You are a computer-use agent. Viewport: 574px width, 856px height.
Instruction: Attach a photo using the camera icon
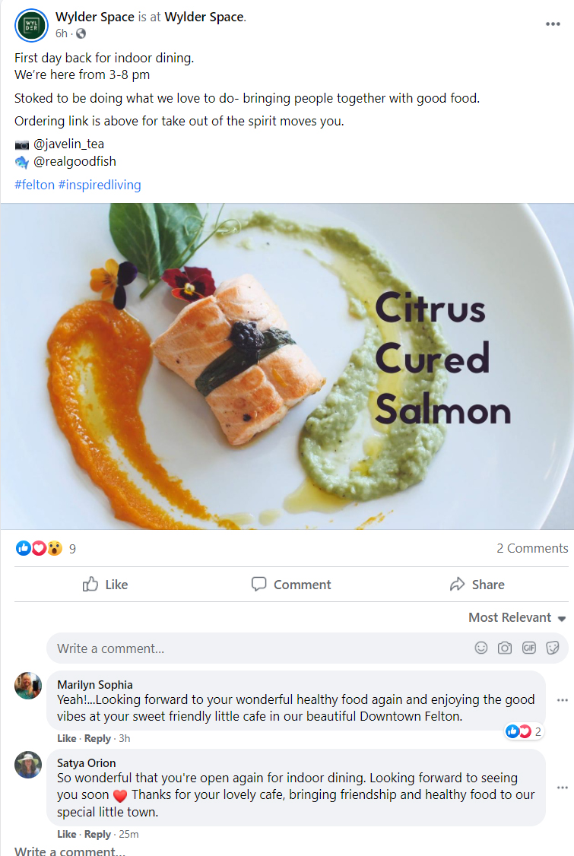pyautogui.click(x=505, y=648)
